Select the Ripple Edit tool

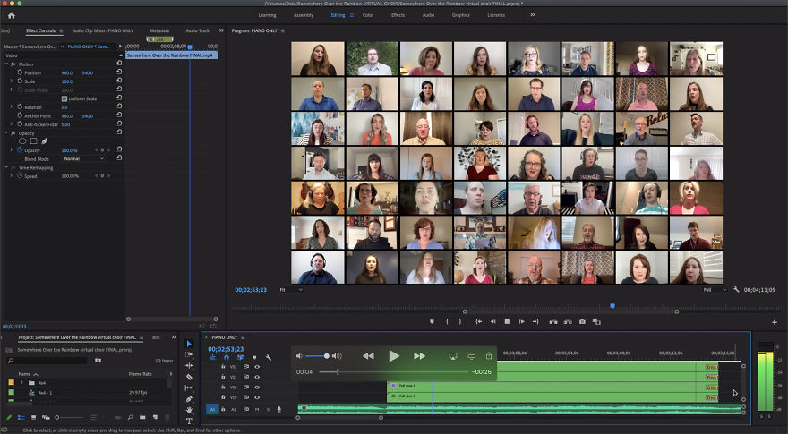pos(189,366)
